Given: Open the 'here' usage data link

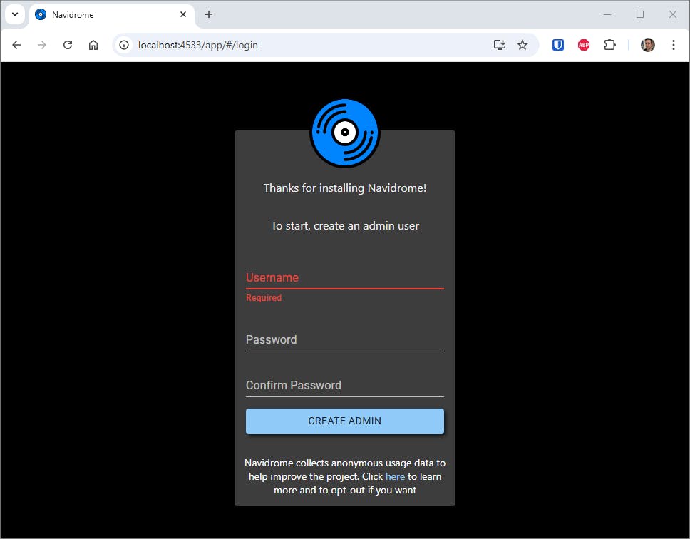Looking at the screenshot, I should (x=395, y=476).
